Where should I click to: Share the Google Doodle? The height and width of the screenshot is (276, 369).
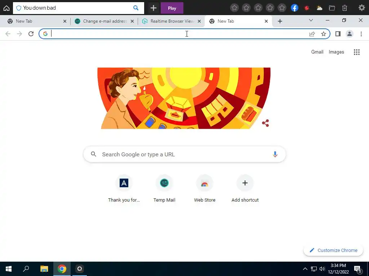[266, 123]
